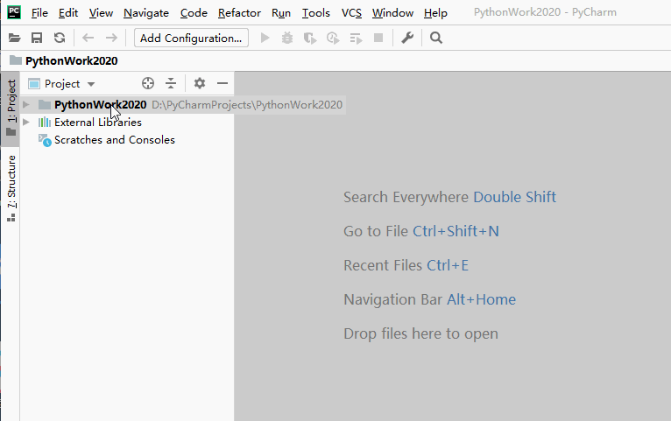Screen dimensions: 671x421
Task: Click the Scratches and Consoles icon
Action: click(45, 140)
